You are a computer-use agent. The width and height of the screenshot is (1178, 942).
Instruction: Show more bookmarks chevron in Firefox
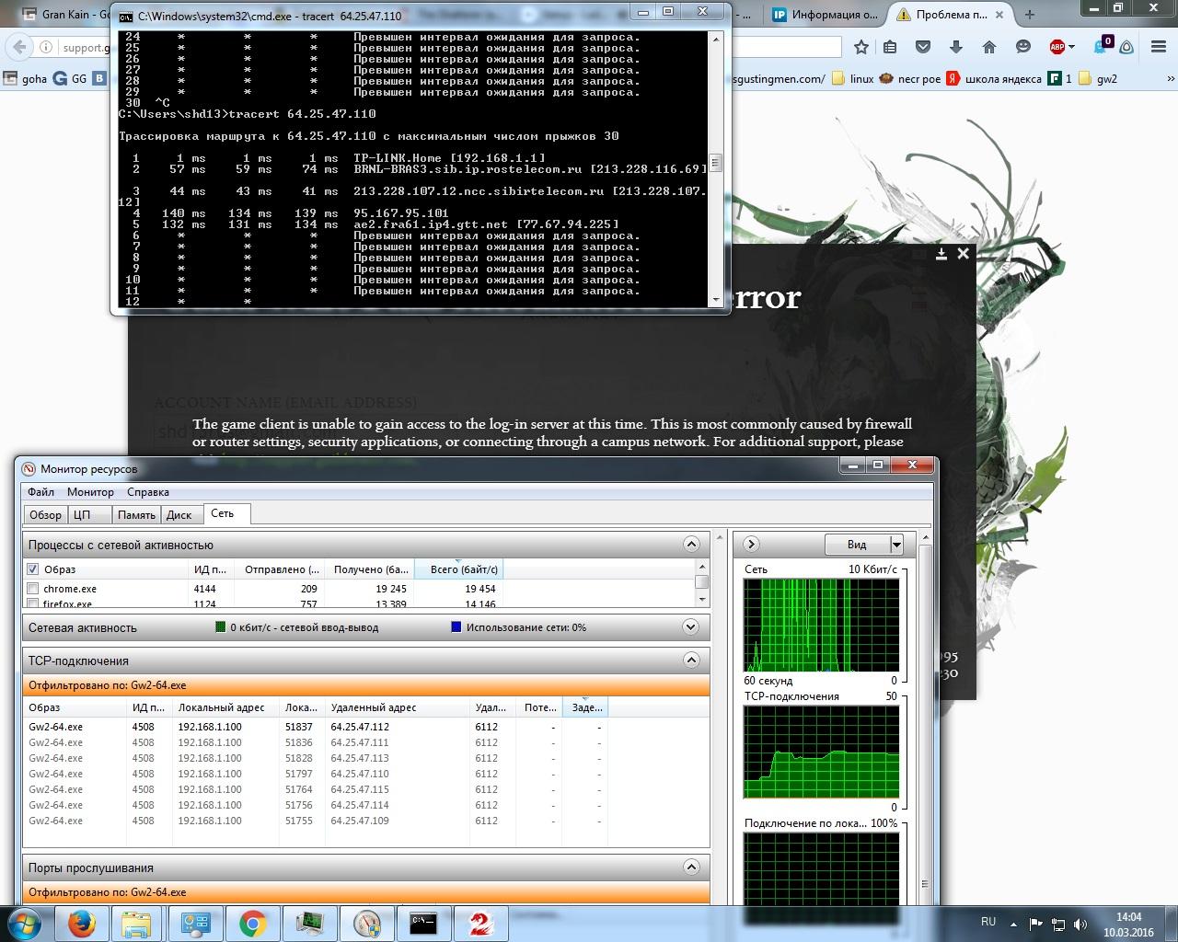coord(1170,79)
